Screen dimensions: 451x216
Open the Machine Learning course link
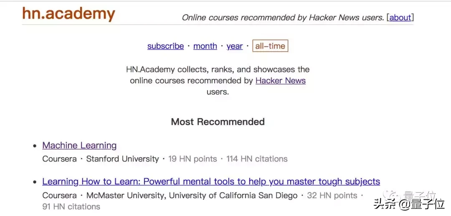pos(79,146)
